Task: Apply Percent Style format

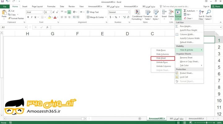Action: (x=116, y=17)
